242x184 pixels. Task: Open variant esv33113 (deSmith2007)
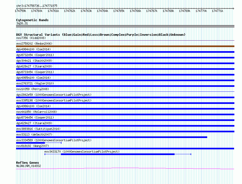pos(34,134)
